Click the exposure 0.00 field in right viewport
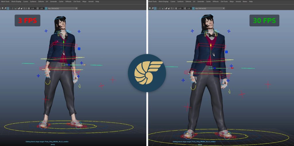 (180, 8)
